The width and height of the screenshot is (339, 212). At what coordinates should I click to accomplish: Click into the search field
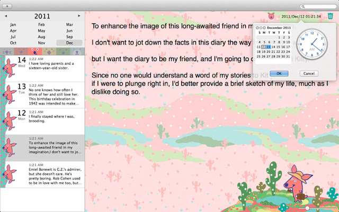click(x=318, y=6)
